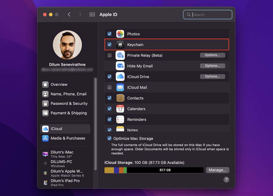Open Media & Purchases section
This screenshot has width=273, height=196.
pyautogui.click(x=68, y=138)
